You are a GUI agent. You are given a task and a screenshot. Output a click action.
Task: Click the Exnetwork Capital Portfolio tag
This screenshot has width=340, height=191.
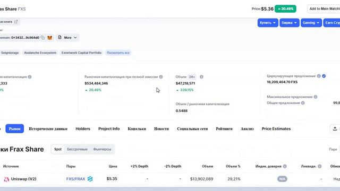coord(81,53)
